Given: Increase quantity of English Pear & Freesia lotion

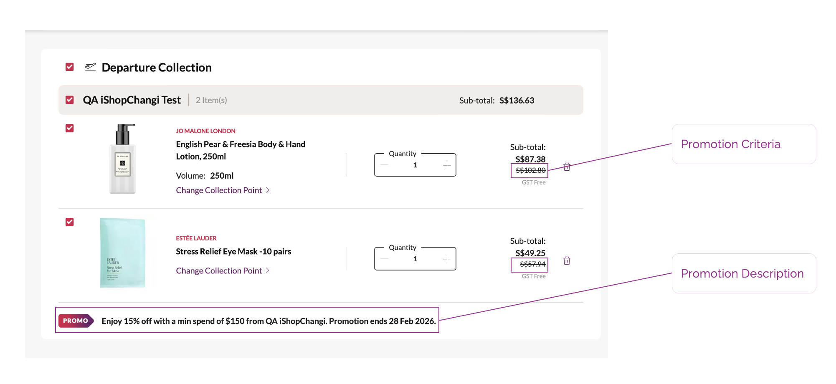Looking at the screenshot, I should pyautogui.click(x=447, y=165).
